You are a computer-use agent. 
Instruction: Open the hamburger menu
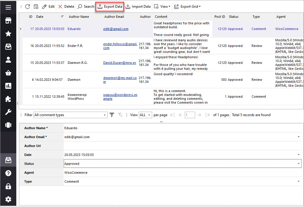point(8,7)
